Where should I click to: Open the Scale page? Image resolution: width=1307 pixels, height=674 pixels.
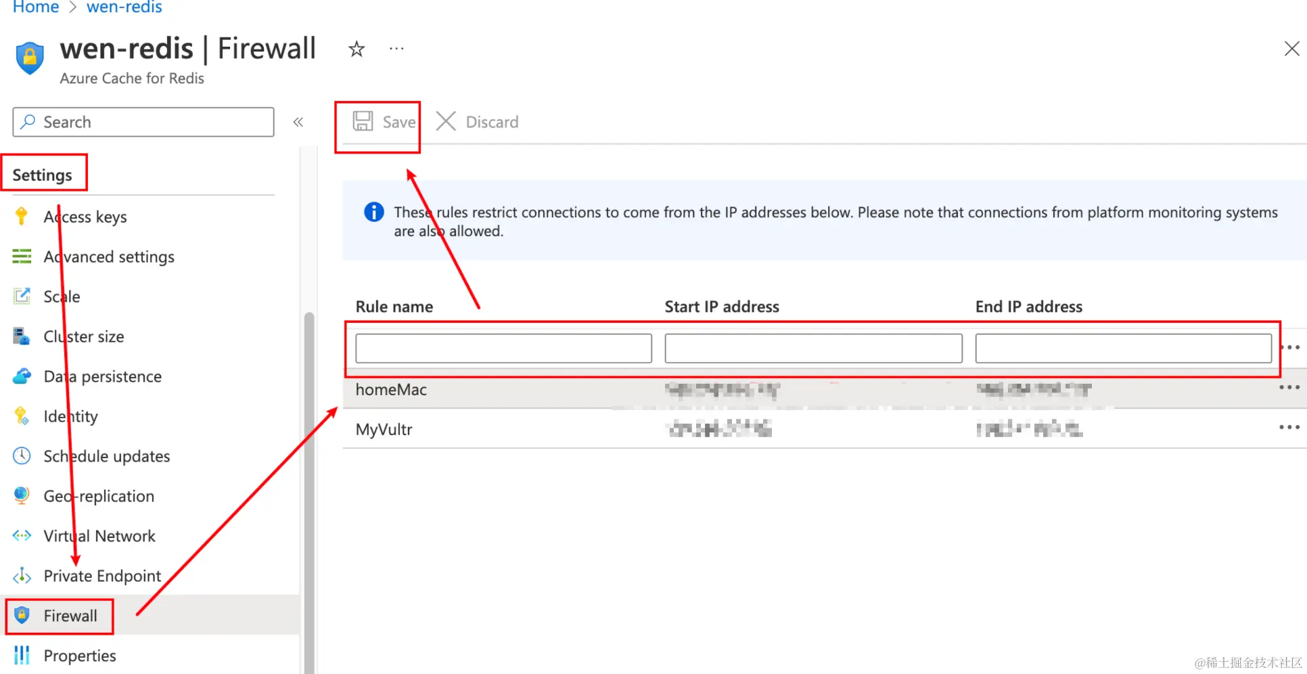click(x=62, y=296)
